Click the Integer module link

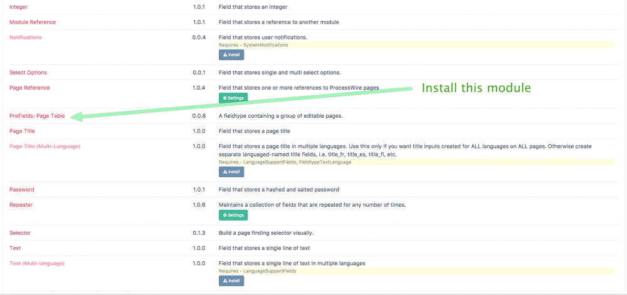click(19, 7)
